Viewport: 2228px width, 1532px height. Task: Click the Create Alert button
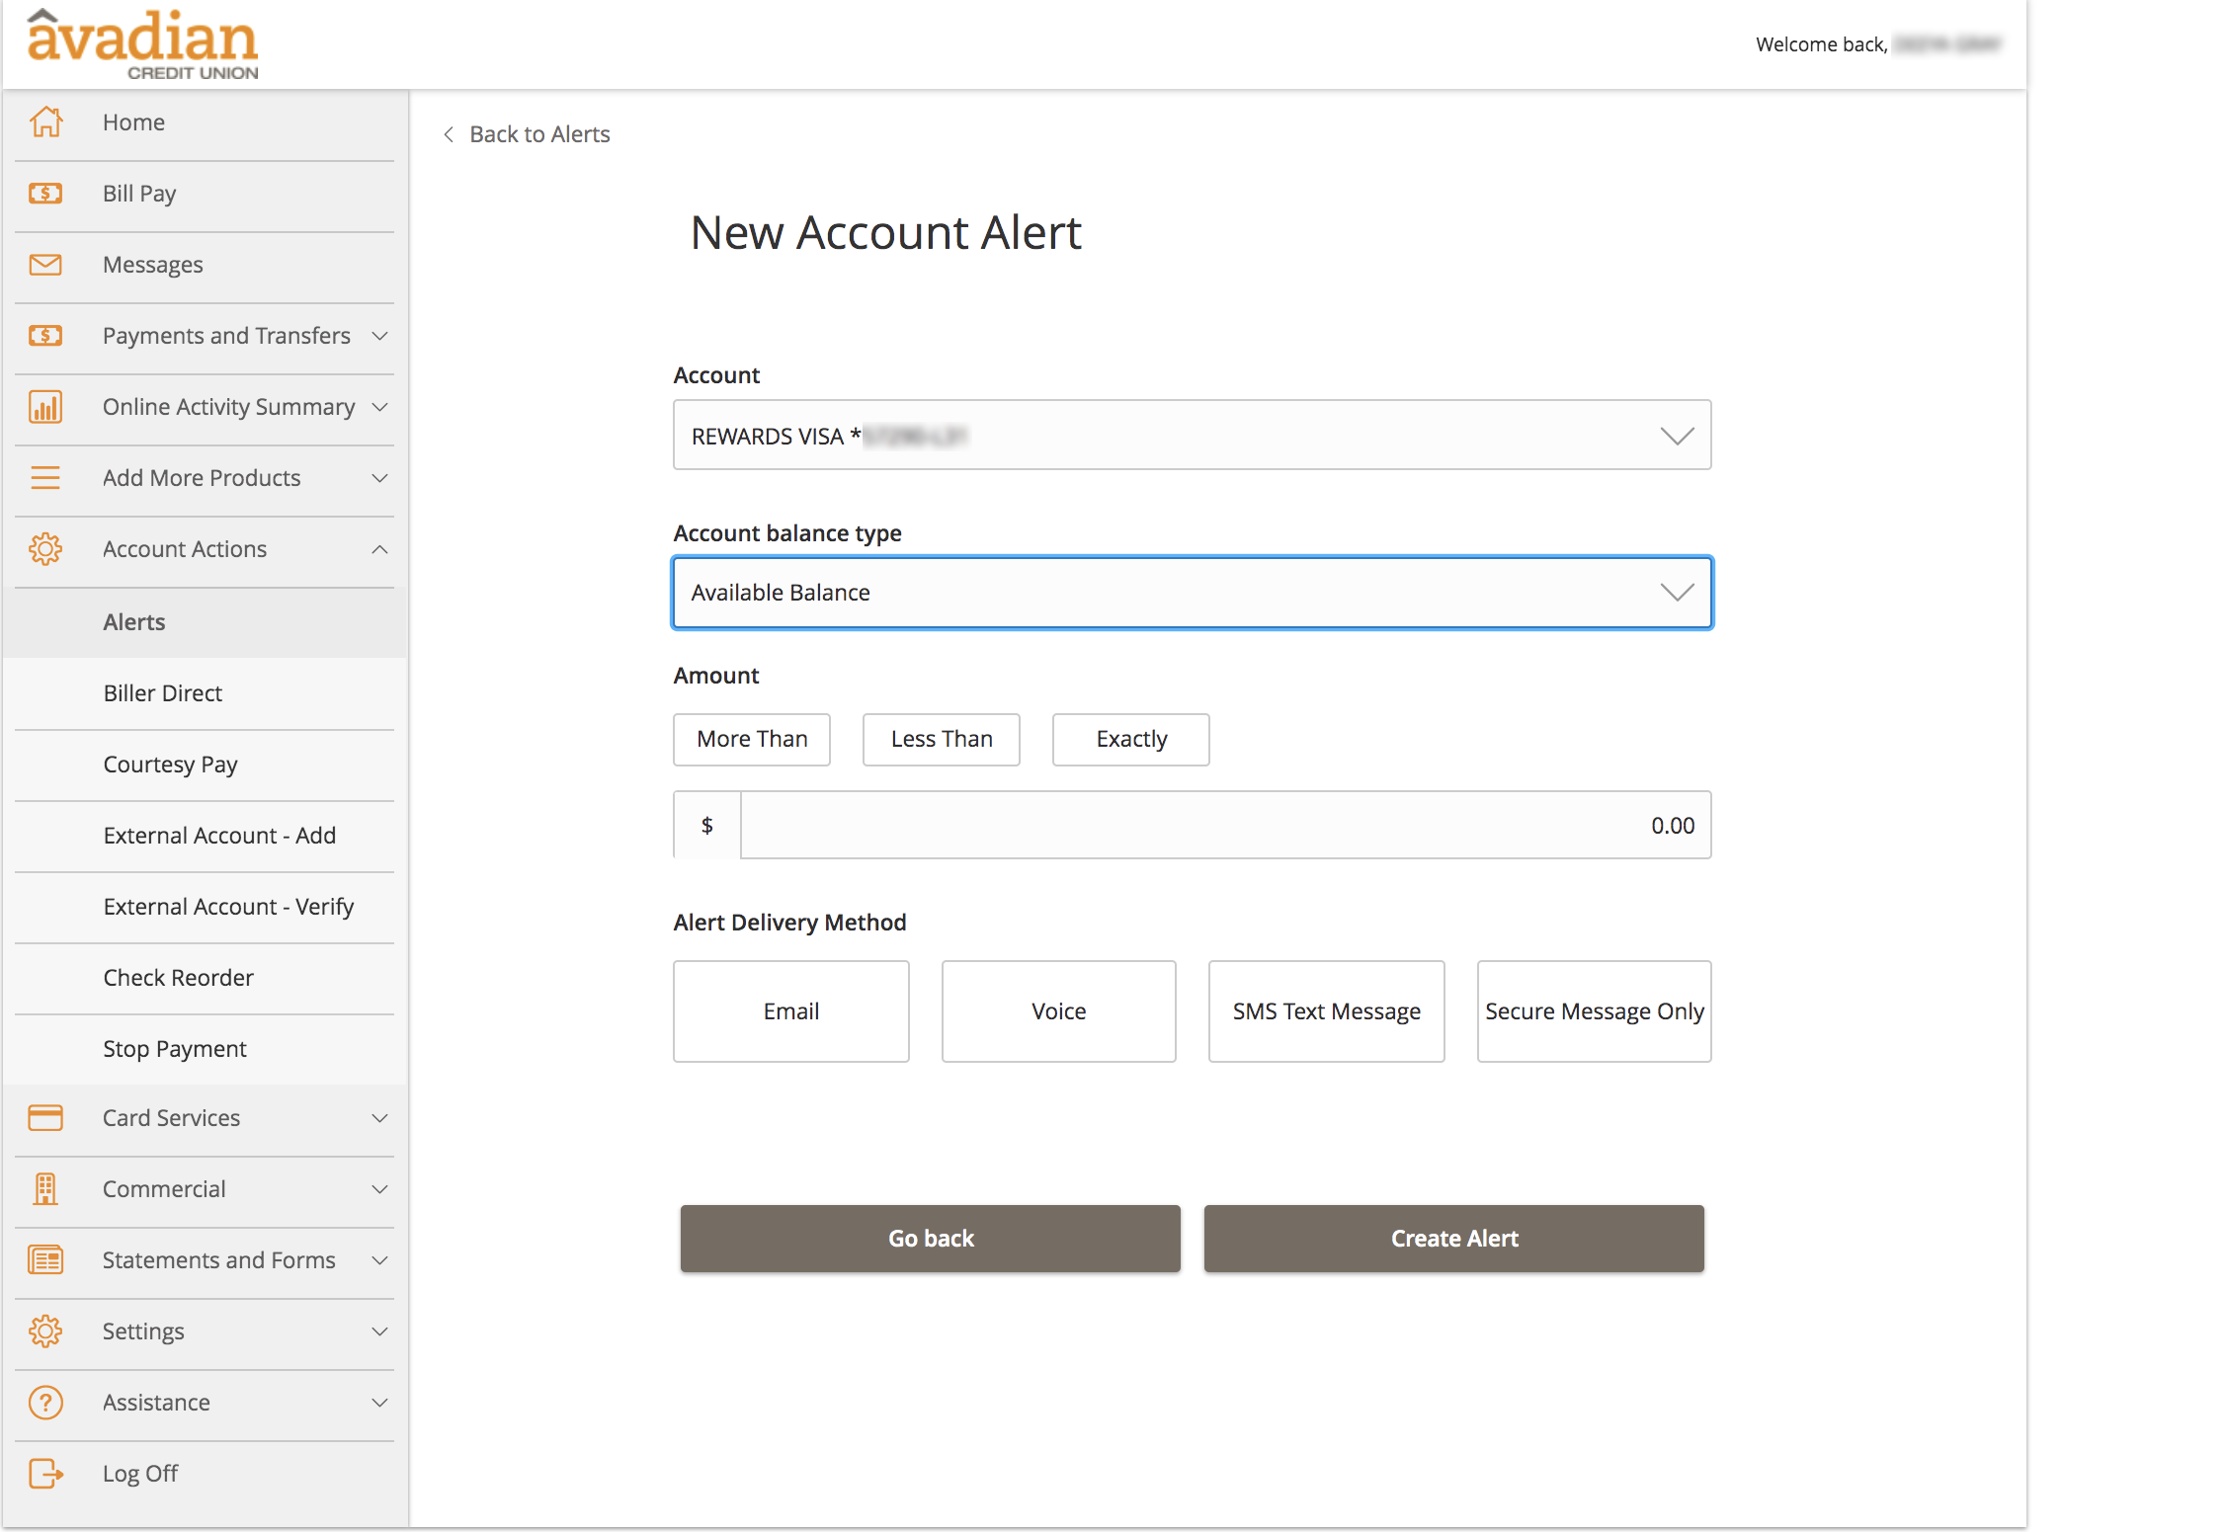pyautogui.click(x=1452, y=1238)
